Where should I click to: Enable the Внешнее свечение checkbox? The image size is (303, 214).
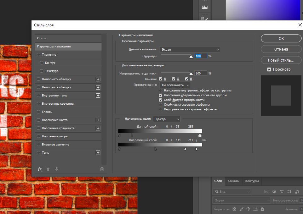(x=38, y=145)
